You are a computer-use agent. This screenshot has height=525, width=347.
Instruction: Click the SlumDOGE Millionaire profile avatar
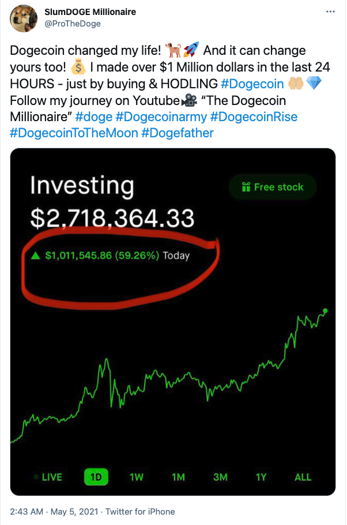click(24, 18)
